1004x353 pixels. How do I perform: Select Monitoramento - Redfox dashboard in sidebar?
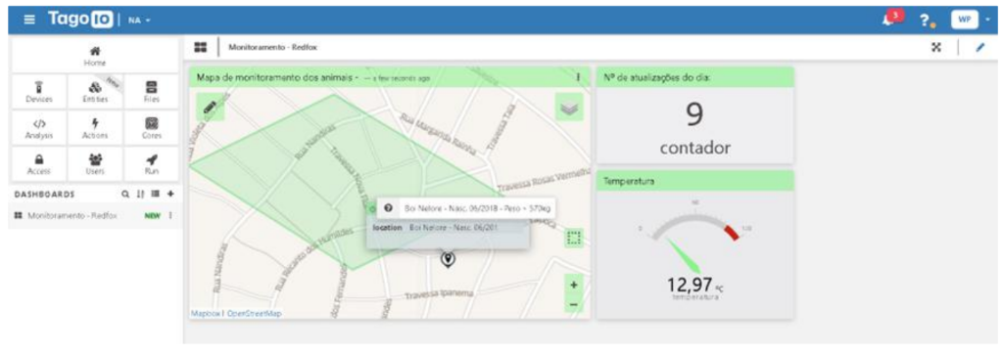pyautogui.click(x=72, y=215)
